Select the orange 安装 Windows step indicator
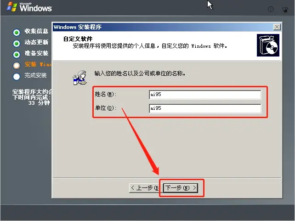 pyautogui.click(x=17, y=66)
